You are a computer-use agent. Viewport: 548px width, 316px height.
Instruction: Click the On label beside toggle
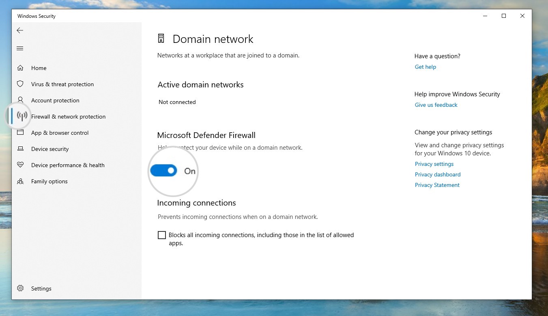190,171
